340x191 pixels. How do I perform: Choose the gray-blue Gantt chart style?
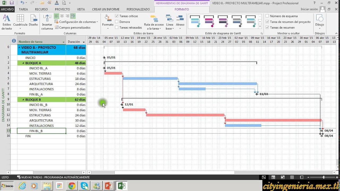point(236,21)
